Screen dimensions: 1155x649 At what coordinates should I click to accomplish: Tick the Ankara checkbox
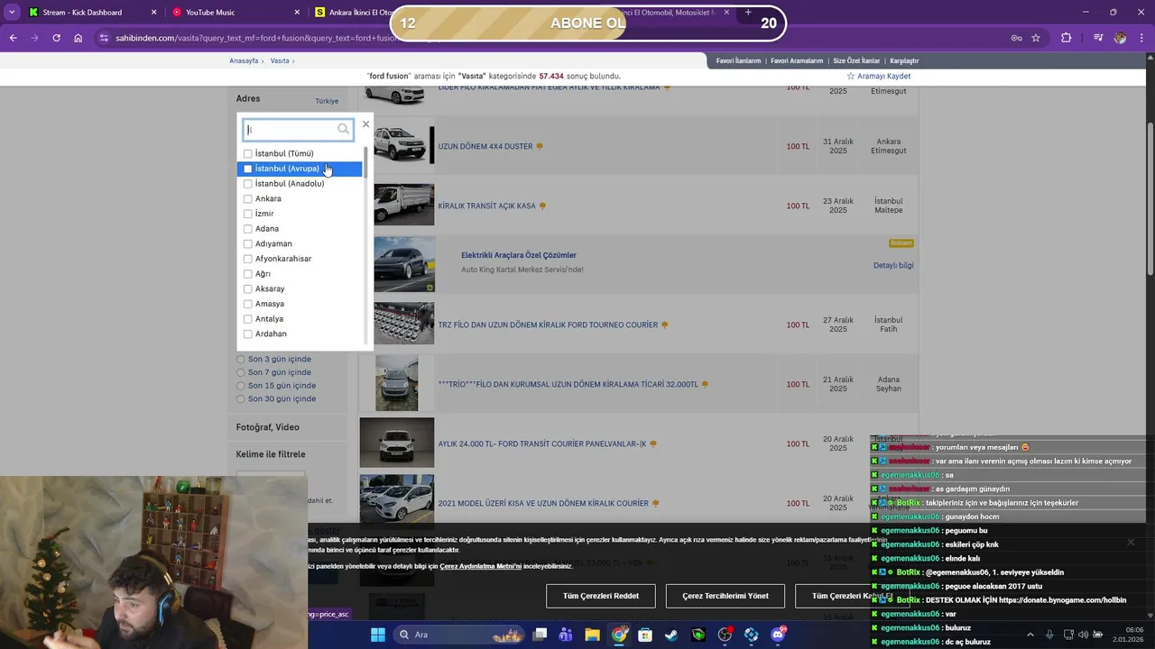[x=248, y=198]
